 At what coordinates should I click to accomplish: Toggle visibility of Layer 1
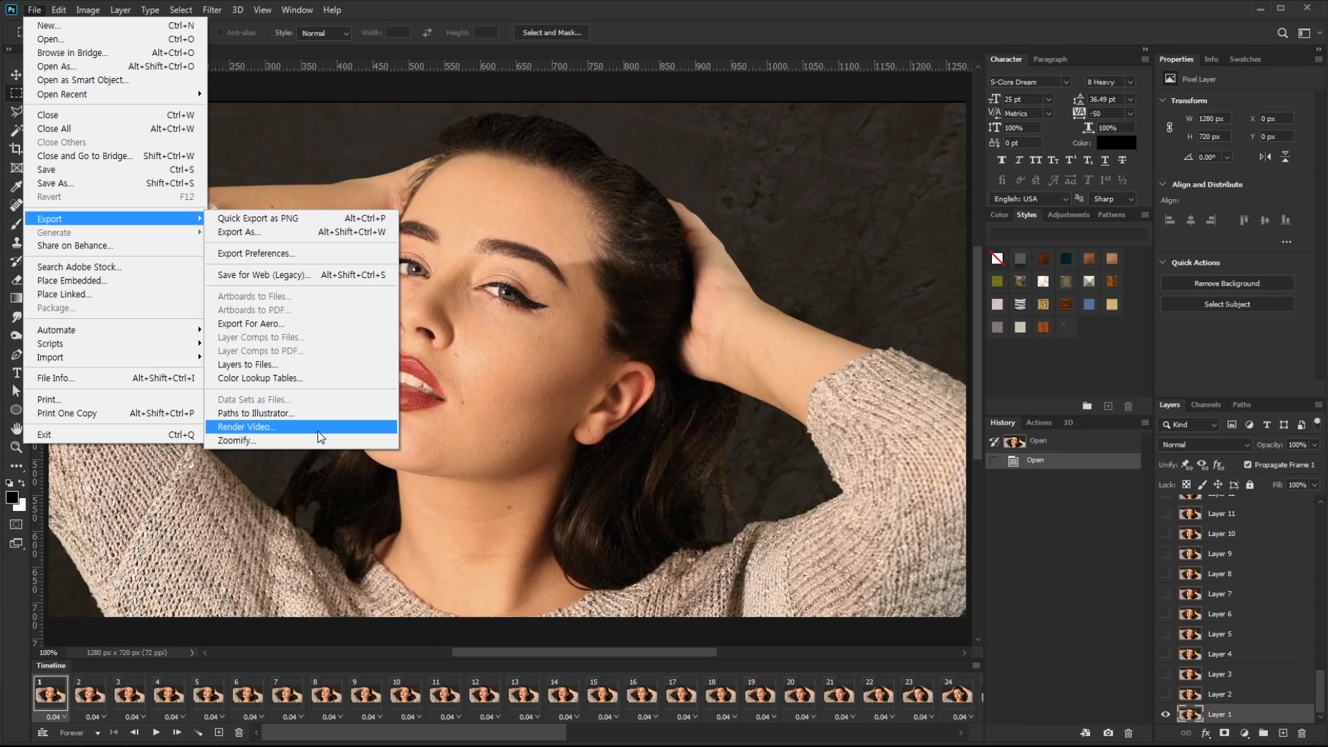pyautogui.click(x=1165, y=714)
